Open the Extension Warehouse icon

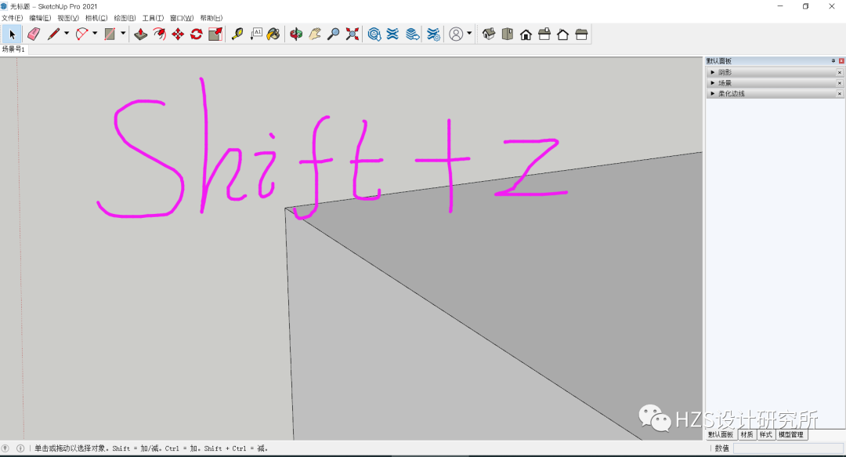392,34
